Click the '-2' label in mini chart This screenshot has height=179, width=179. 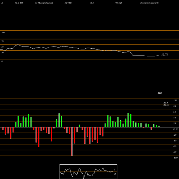click(115, 174)
